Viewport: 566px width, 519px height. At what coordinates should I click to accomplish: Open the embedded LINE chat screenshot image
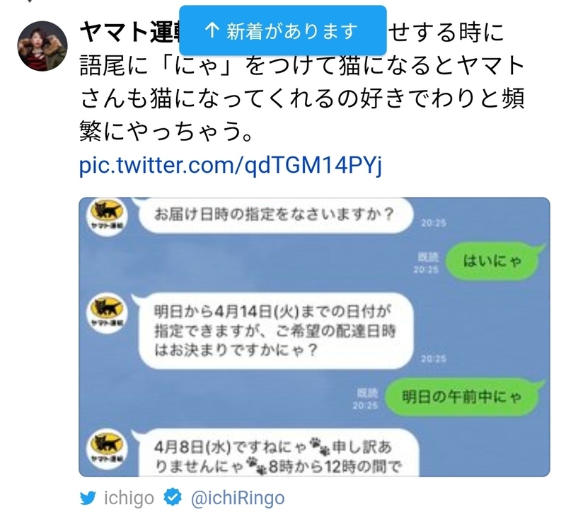click(314, 337)
